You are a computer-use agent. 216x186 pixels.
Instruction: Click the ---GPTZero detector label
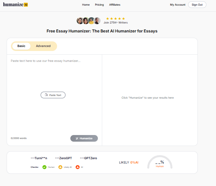click(89, 158)
